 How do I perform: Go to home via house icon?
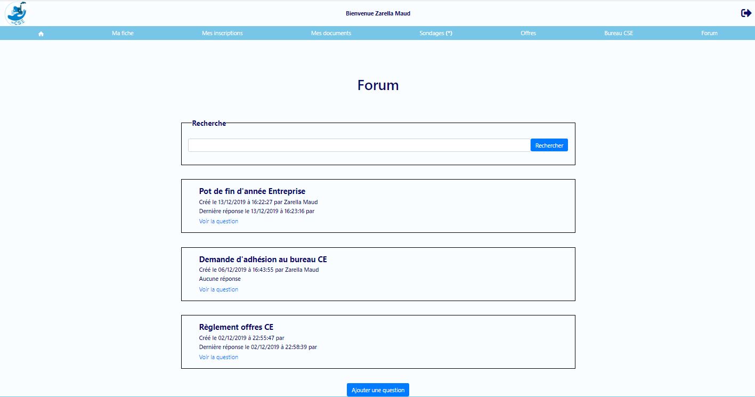(41, 34)
